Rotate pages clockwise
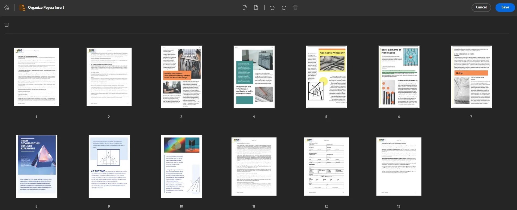The height and width of the screenshot is (210, 517). pyautogui.click(x=284, y=8)
